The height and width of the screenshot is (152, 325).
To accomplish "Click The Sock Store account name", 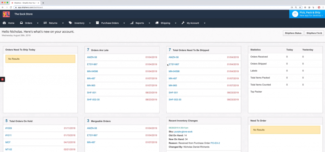I will click(23, 14).
